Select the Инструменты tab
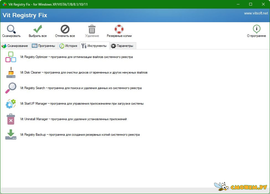Viewport: 270px width, 194px height. click(94, 46)
